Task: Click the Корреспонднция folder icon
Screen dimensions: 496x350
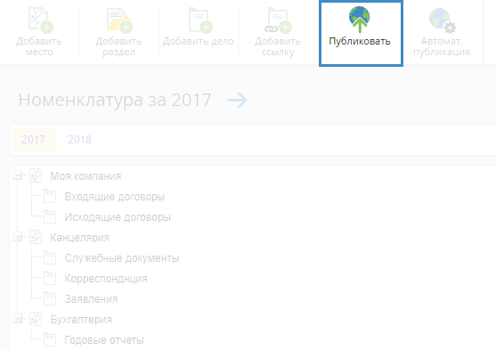Action: [x=50, y=278]
